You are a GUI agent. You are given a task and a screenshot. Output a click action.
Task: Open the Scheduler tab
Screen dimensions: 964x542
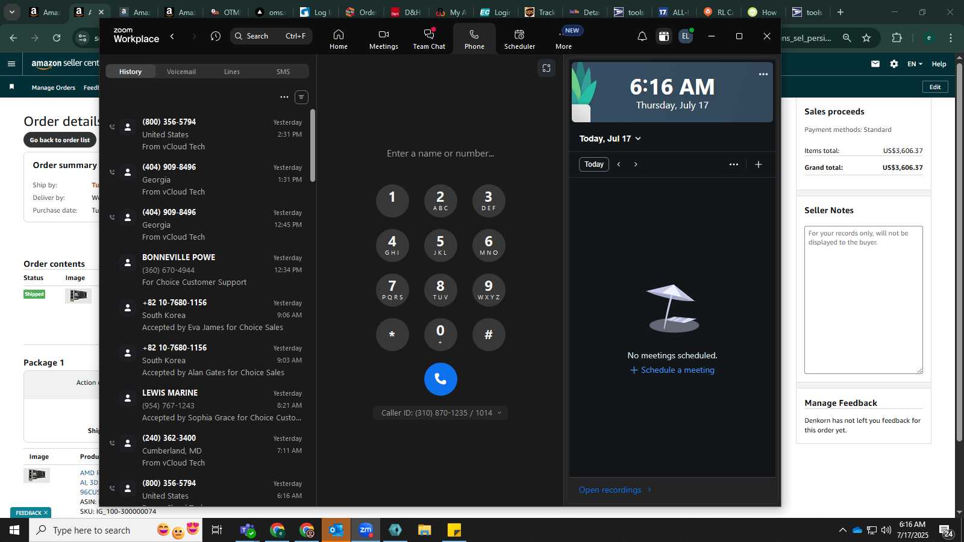tap(519, 39)
